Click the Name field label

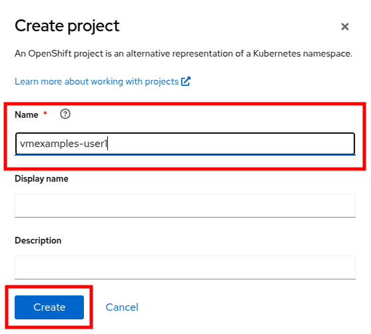26,114
